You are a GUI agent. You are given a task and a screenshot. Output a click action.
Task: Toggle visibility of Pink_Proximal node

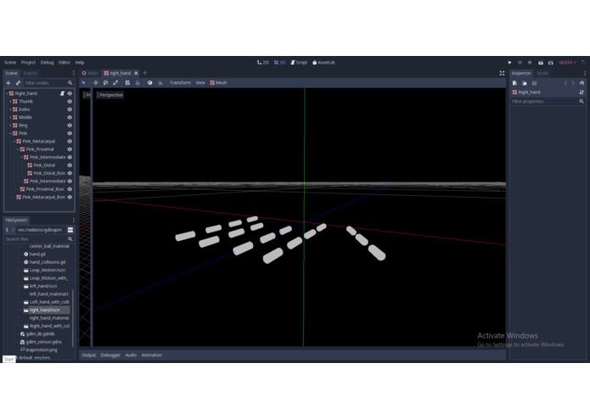70,149
